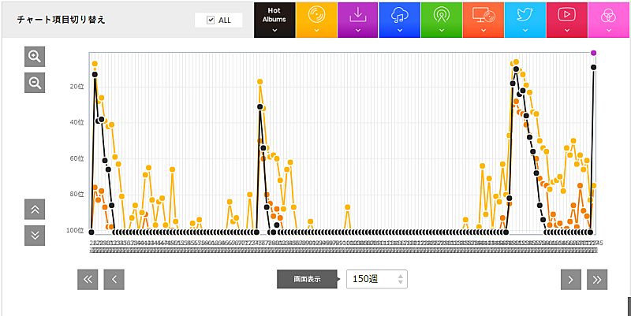This screenshot has width=631, height=316.
Task: Select the Hot Albums chart tab
Action: tap(274, 19)
